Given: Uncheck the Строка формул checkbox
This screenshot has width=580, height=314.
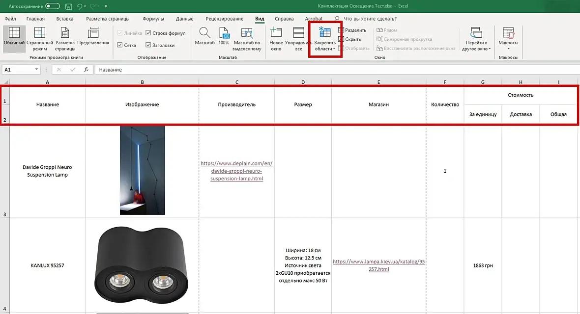Looking at the screenshot, I should coord(148,33).
